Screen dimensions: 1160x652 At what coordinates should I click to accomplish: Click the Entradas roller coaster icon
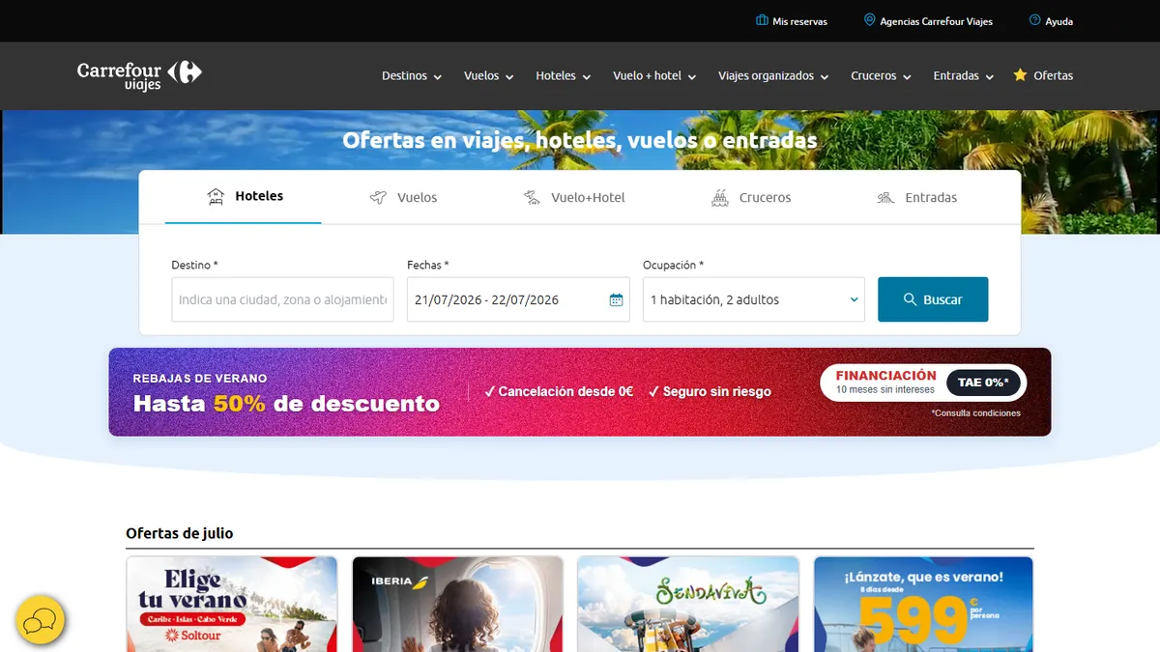pos(885,197)
